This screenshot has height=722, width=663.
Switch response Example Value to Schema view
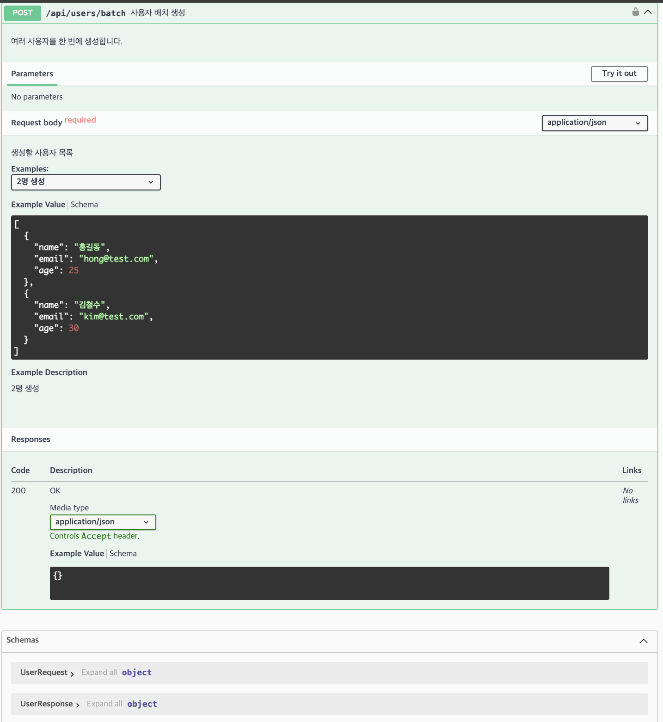click(x=123, y=553)
